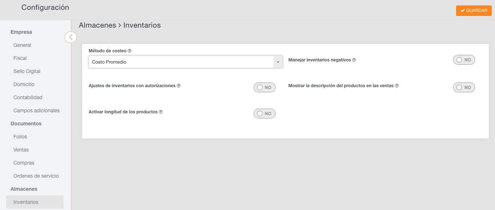Screen dimensions: 495x210
Task: Click help icon for Activar longitud
Action: pyautogui.click(x=161, y=112)
